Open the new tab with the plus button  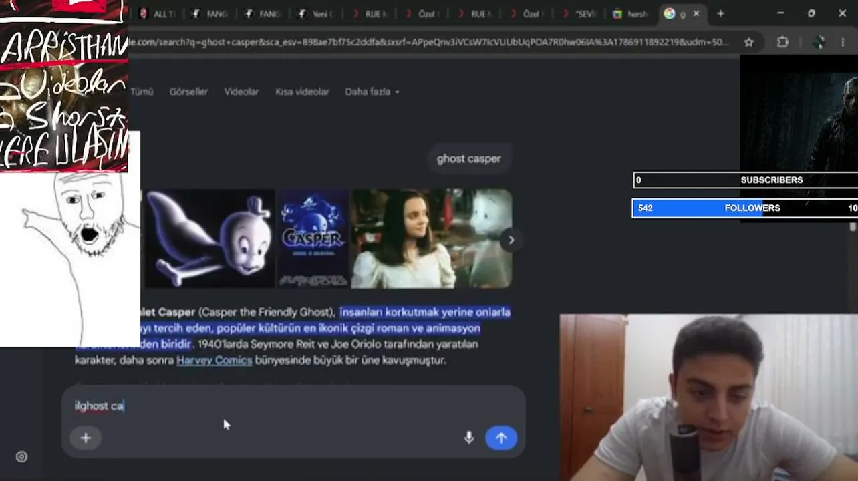click(x=720, y=13)
